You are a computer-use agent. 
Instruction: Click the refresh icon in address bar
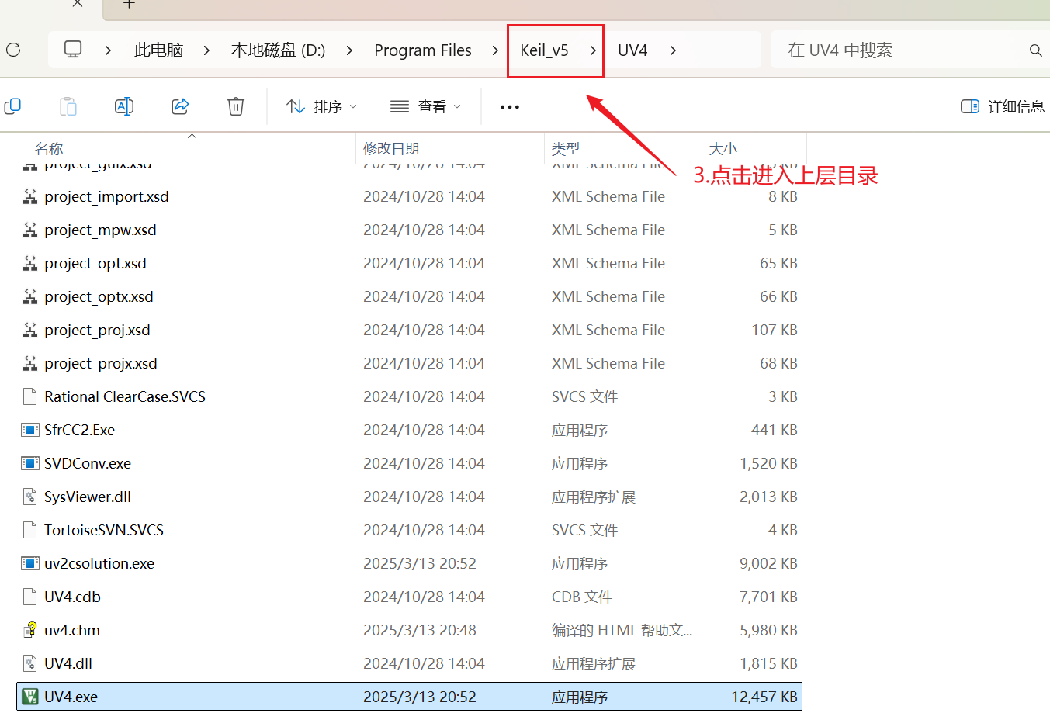point(13,50)
